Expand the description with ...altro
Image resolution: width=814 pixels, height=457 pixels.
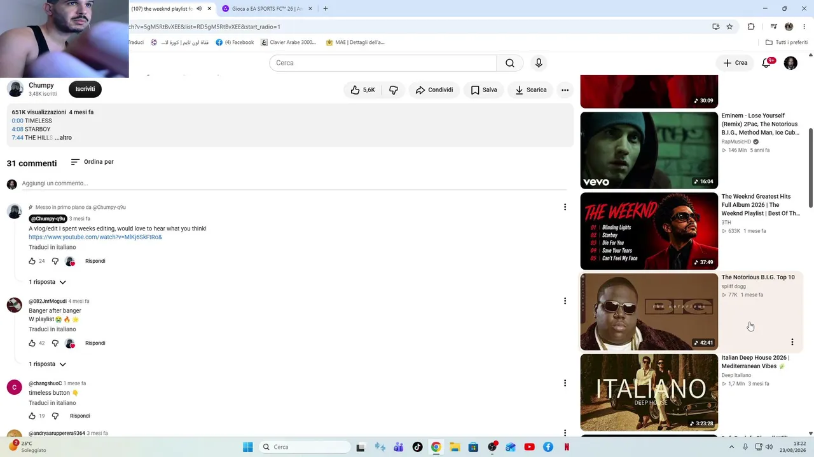click(x=63, y=138)
